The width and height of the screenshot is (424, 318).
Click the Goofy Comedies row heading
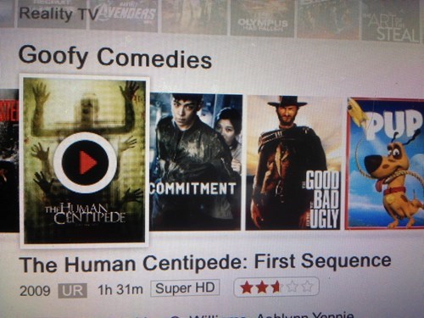coord(115,58)
